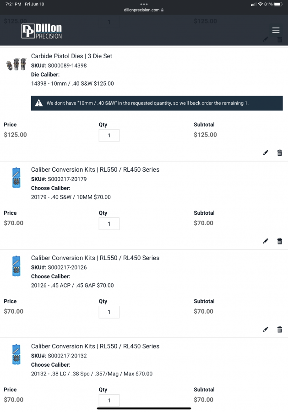
Task: Click quantity field for .45 ACP conversion kit
Action: pos(109,312)
